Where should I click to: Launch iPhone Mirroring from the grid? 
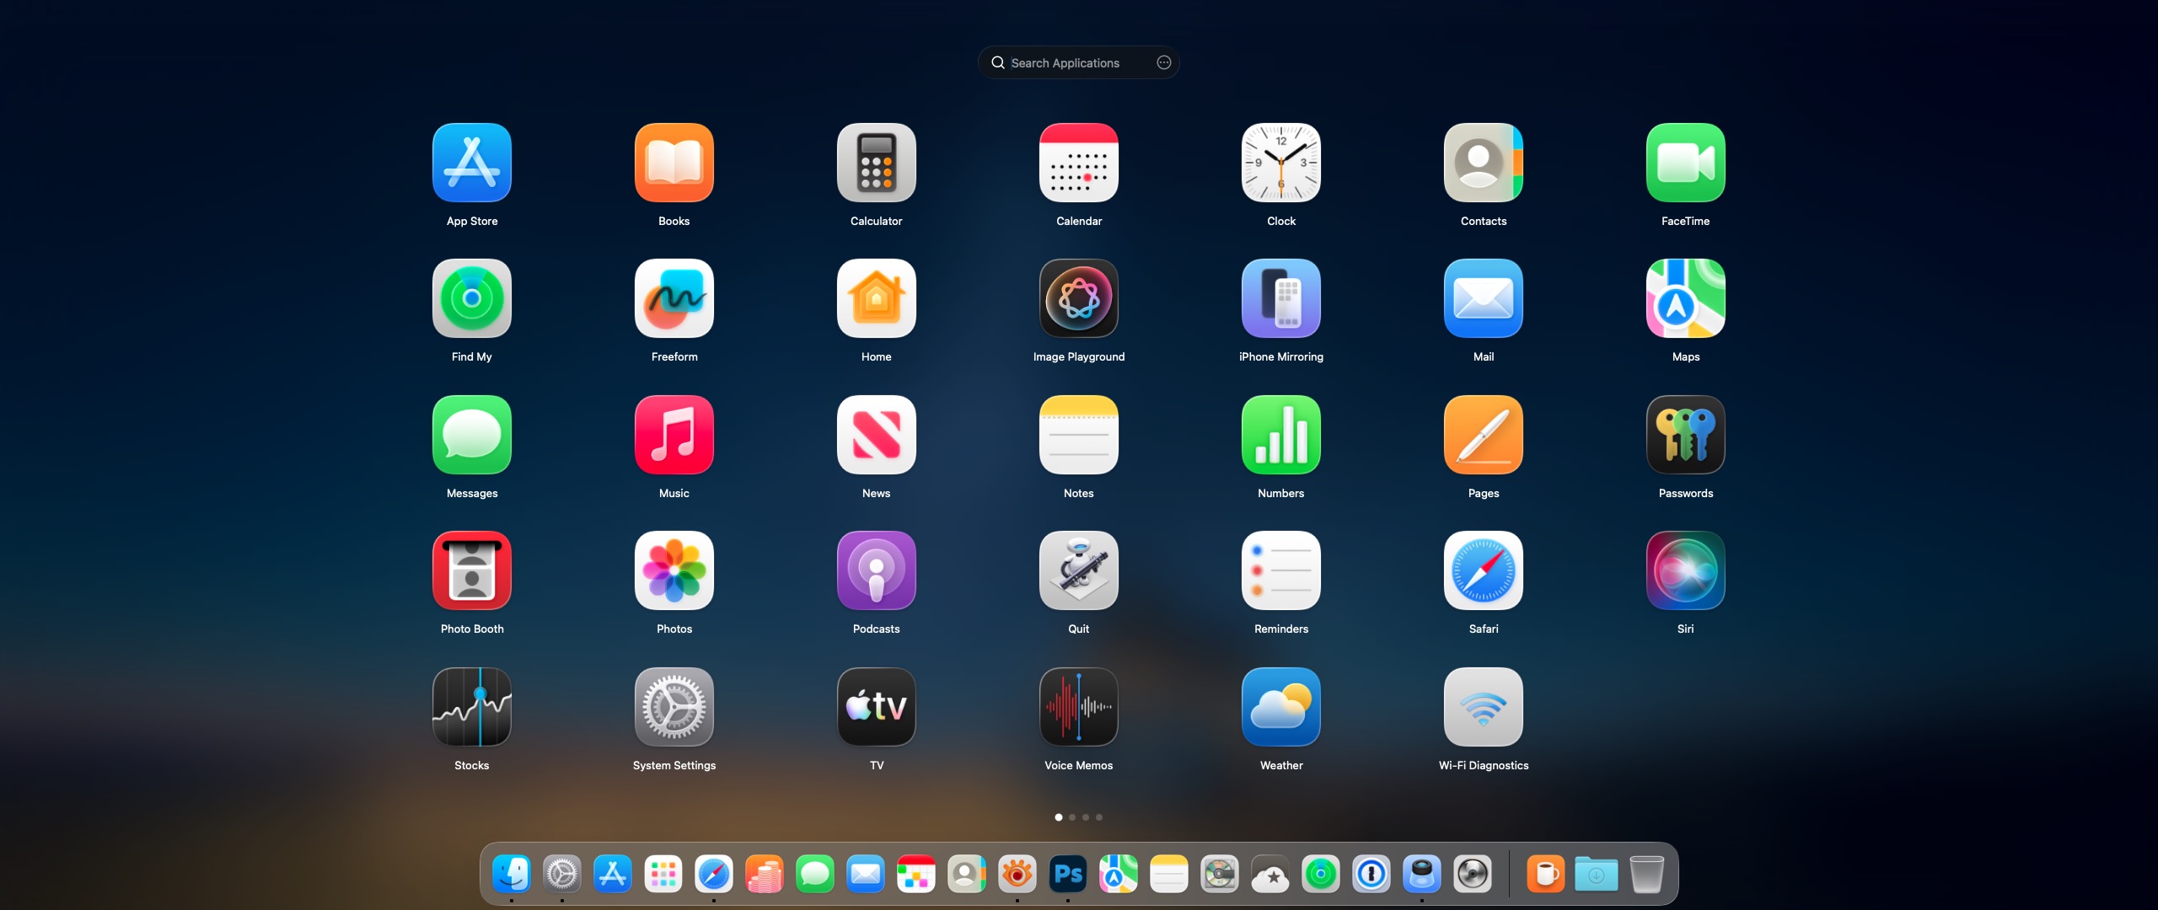pos(1280,298)
